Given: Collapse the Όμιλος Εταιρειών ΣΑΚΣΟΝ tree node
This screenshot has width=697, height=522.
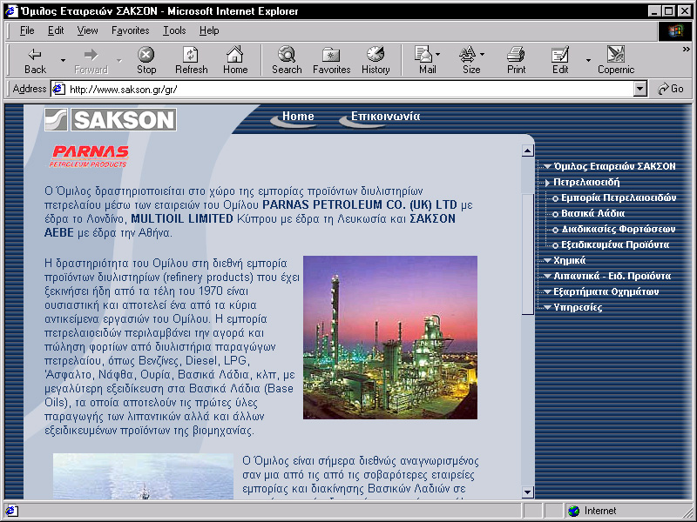Looking at the screenshot, I should coord(548,167).
